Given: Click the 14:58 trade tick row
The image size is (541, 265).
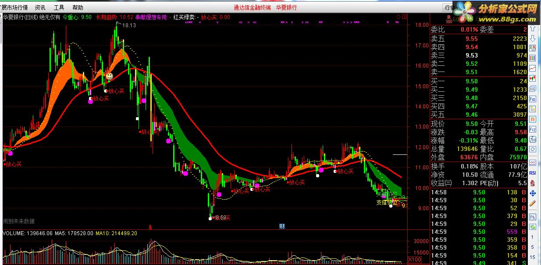Looking at the screenshot, I should coord(479,192).
